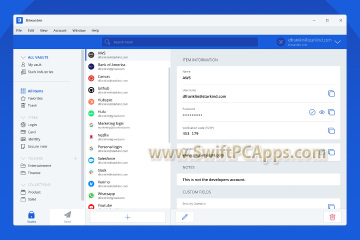This screenshot has height=240, width=360.
Task: Select the Whatsapp vault item
Action: 127,195
